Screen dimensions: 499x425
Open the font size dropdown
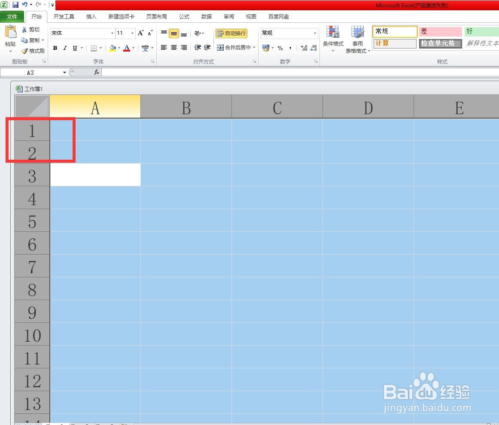[132, 33]
